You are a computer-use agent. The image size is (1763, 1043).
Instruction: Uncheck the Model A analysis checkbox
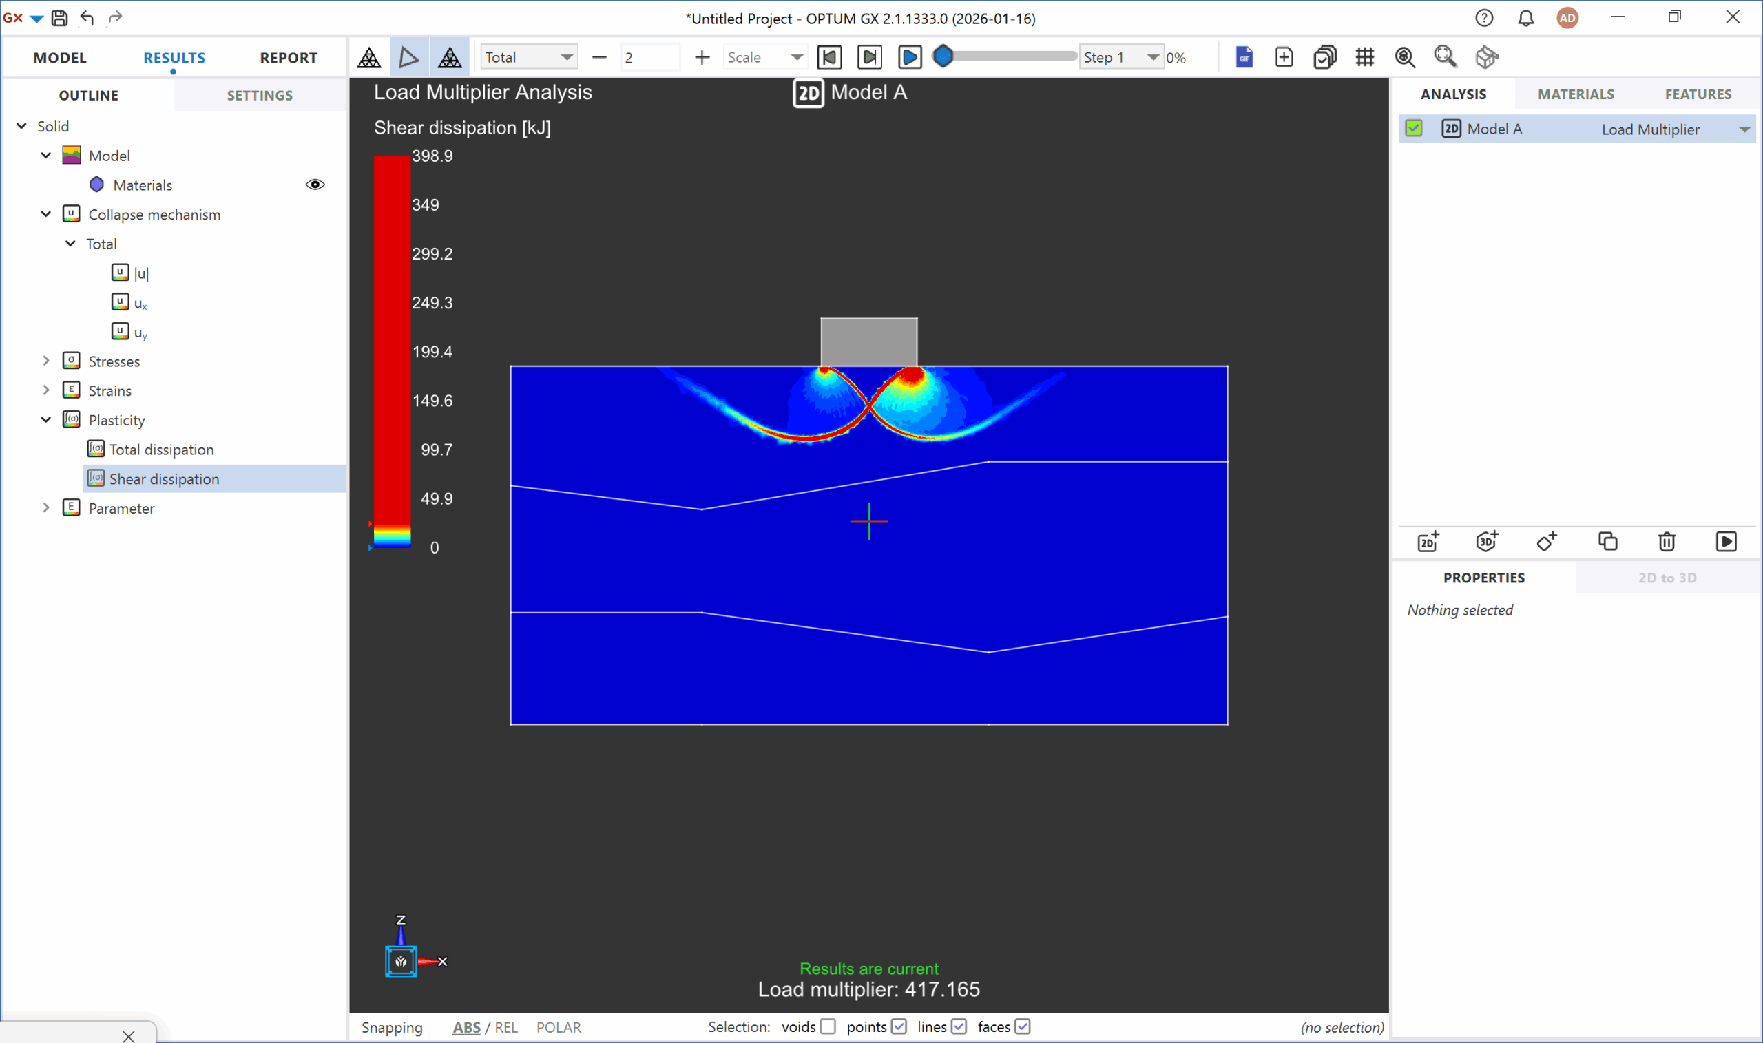[x=1414, y=129]
